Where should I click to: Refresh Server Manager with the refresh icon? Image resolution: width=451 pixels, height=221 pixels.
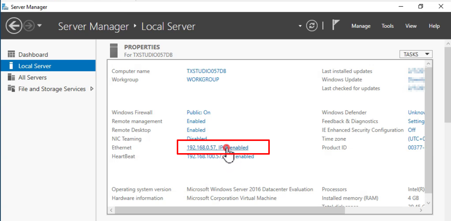pyautogui.click(x=312, y=26)
